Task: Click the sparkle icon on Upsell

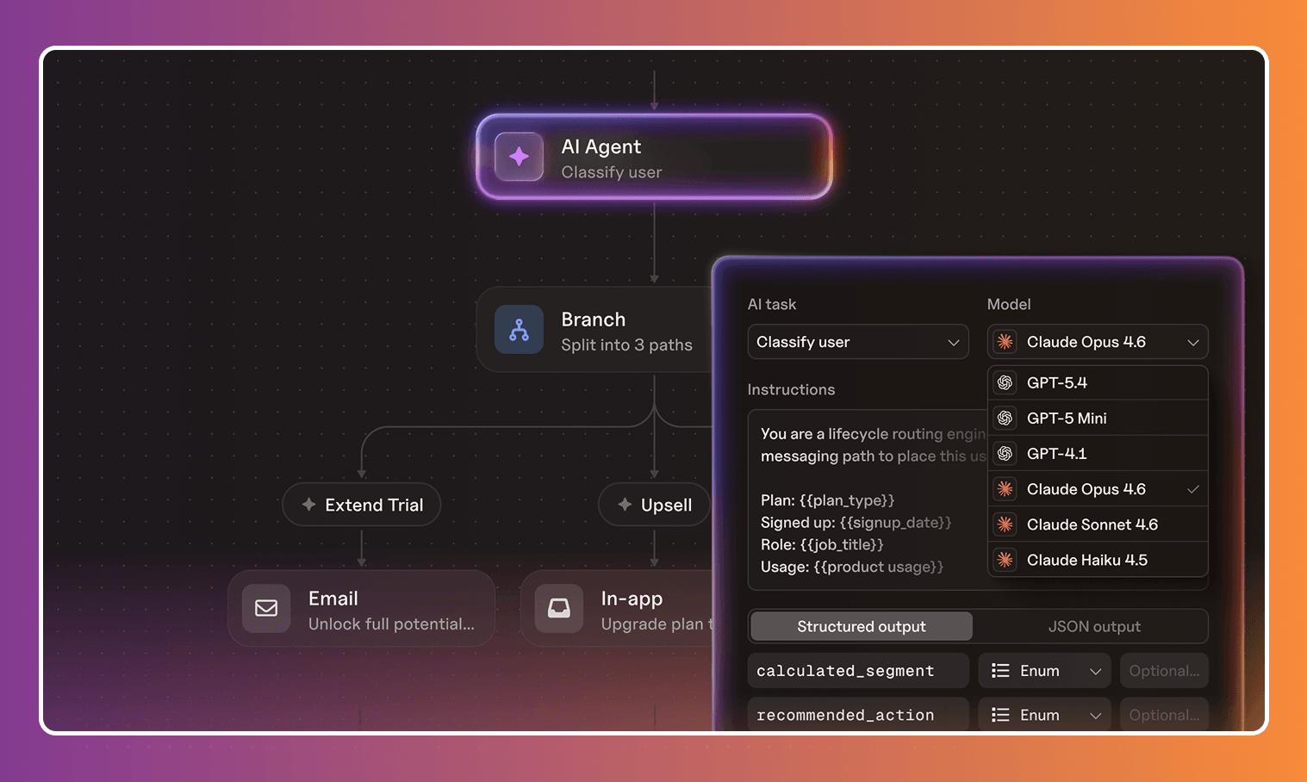Action: [x=625, y=505]
